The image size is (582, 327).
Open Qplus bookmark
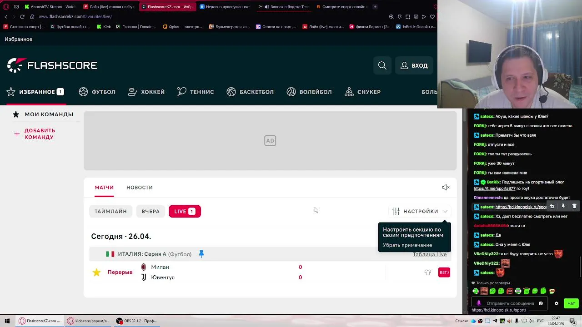[x=182, y=27]
